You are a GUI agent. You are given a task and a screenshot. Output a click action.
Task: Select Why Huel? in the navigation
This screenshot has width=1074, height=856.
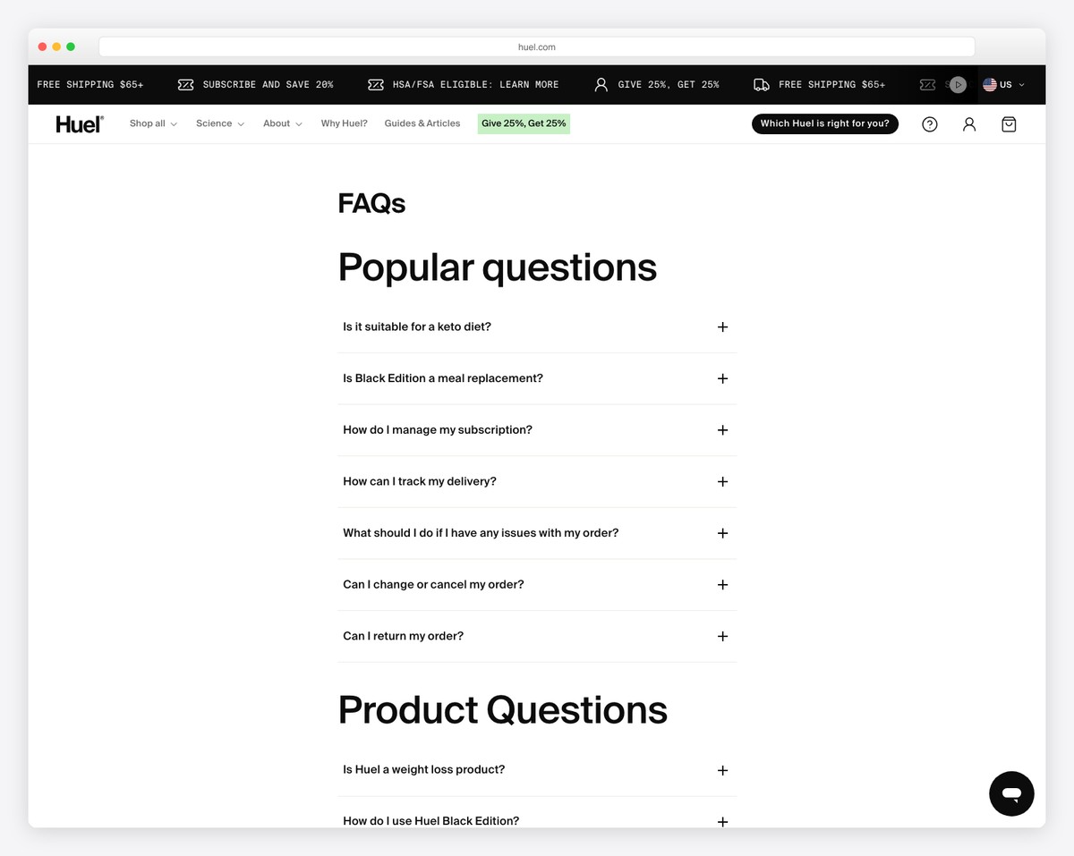click(x=344, y=123)
